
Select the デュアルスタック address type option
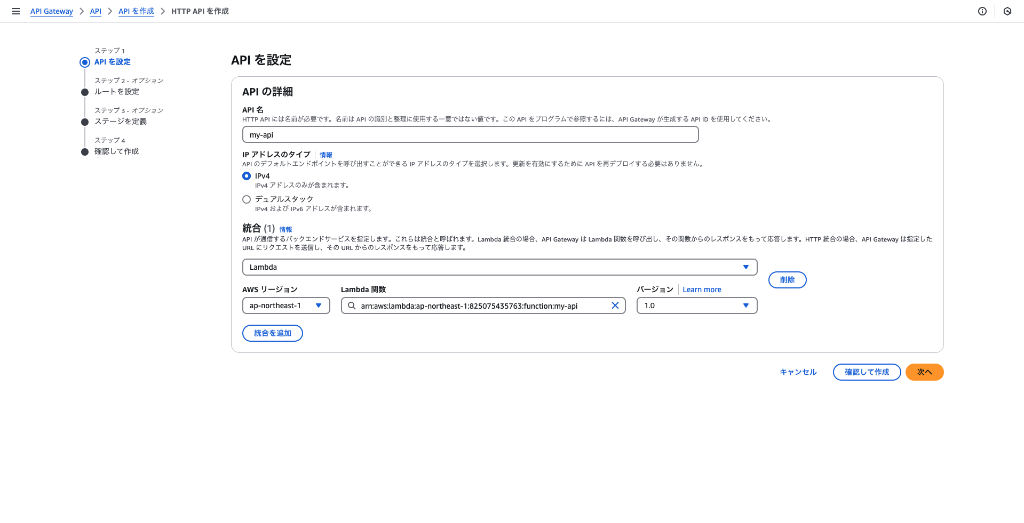tap(246, 199)
